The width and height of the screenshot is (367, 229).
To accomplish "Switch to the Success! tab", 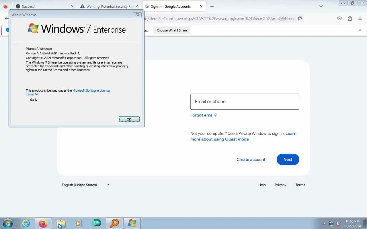I will [x=44, y=6].
